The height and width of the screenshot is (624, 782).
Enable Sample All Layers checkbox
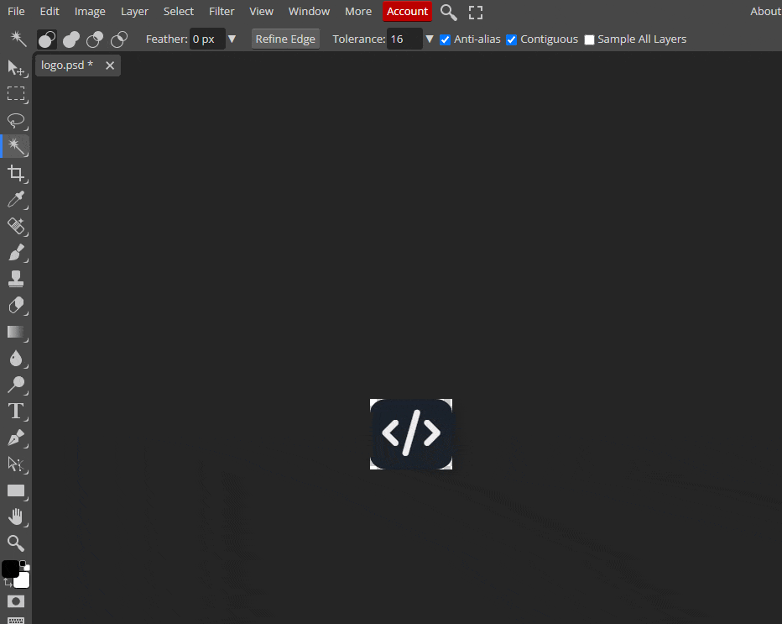[x=589, y=39]
